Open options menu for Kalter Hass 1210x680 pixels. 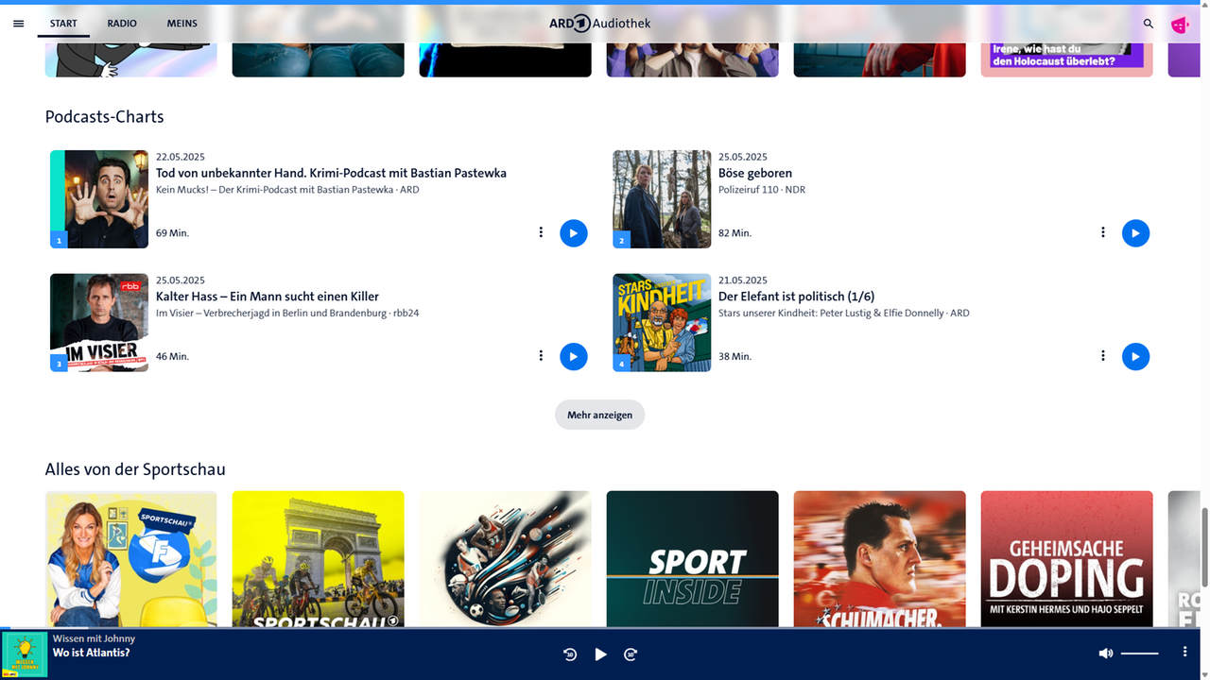pyautogui.click(x=541, y=356)
